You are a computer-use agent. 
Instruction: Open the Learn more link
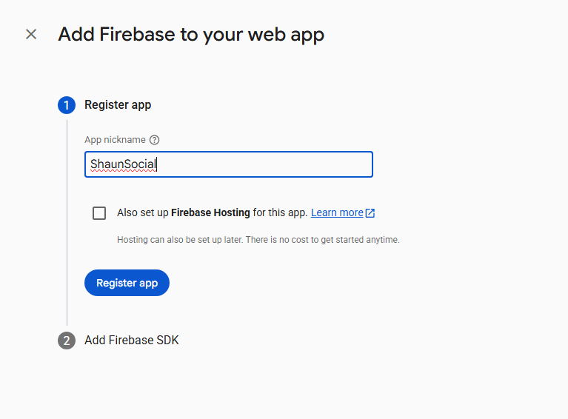337,212
